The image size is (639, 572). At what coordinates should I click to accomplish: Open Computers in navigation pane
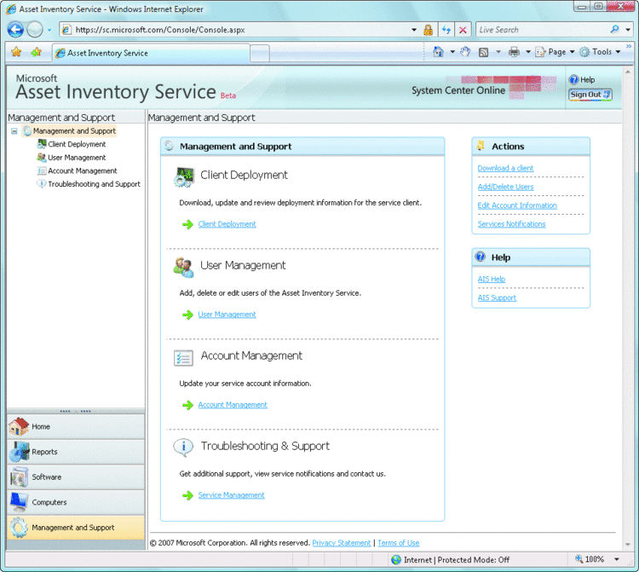76,502
